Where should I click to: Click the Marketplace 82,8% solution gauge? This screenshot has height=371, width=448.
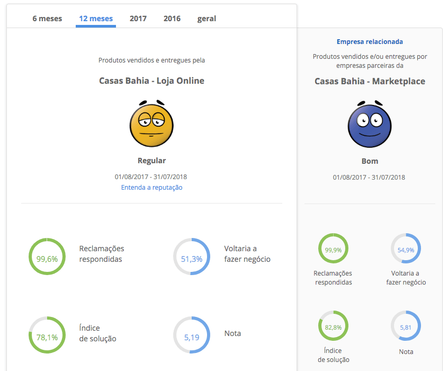[x=333, y=326]
